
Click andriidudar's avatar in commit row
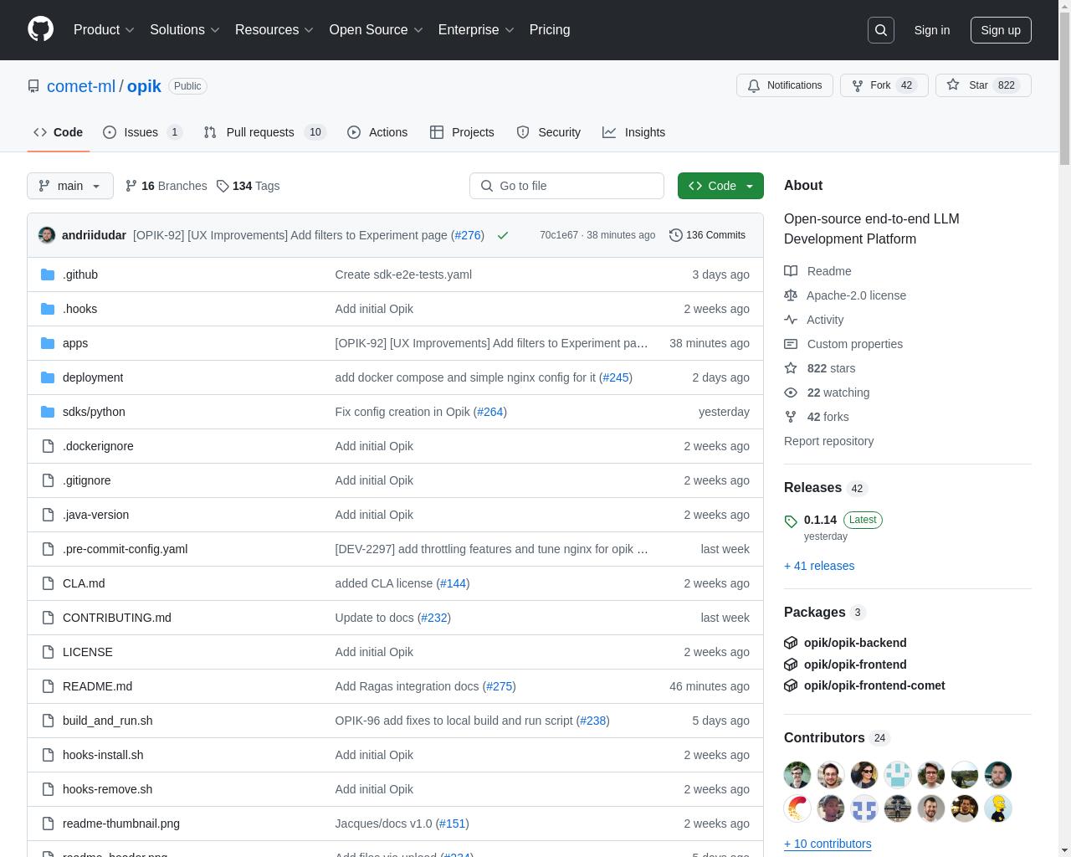[x=47, y=235]
